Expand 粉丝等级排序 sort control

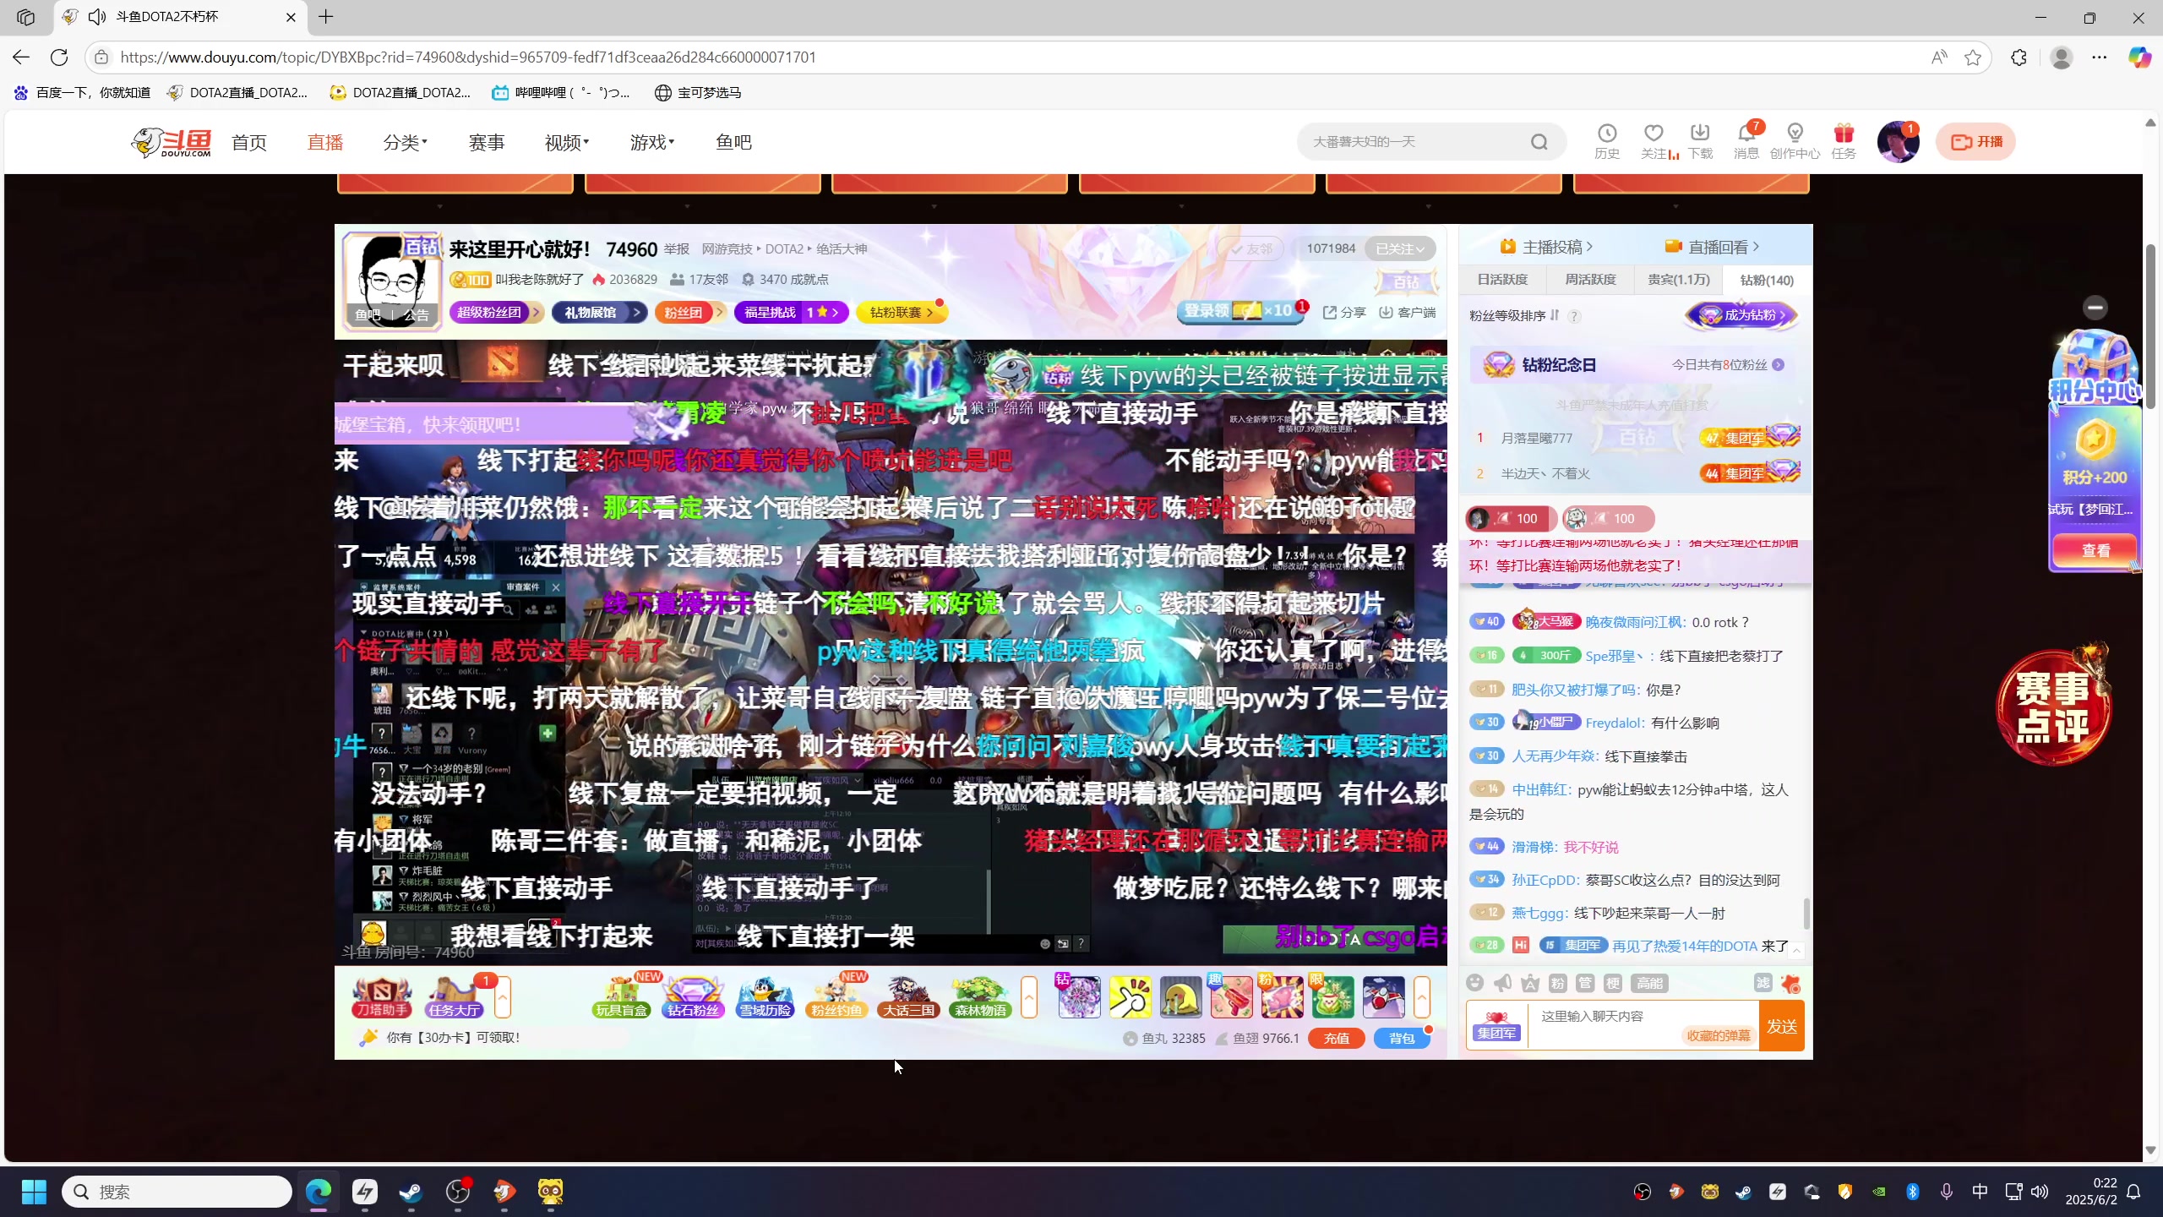(x=1515, y=315)
